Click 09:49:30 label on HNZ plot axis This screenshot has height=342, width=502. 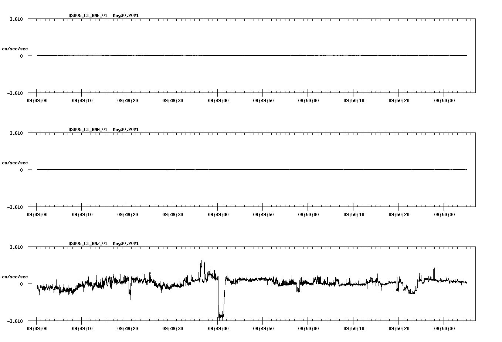pyautogui.click(x=173, y=328)
